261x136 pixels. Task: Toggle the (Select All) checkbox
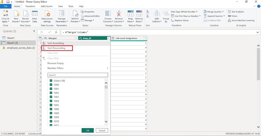[x=51, y=81]
